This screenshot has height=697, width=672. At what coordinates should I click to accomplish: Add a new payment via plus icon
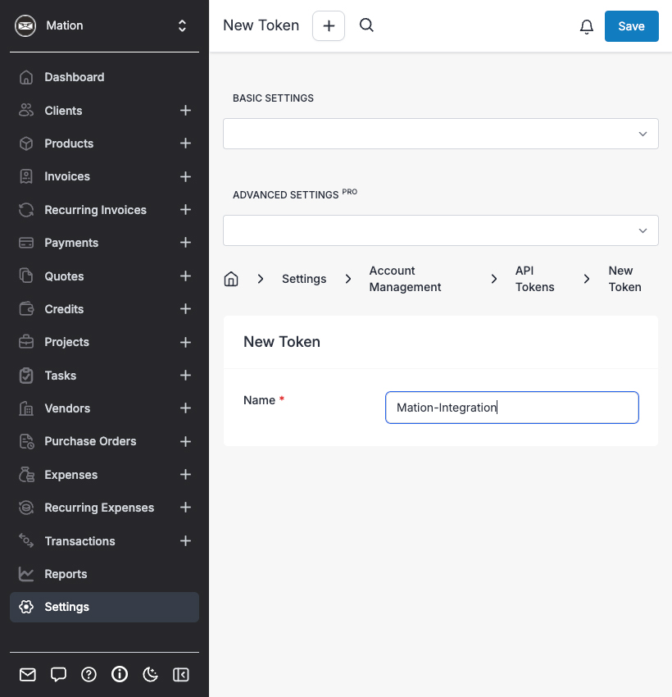coord(186,242)
